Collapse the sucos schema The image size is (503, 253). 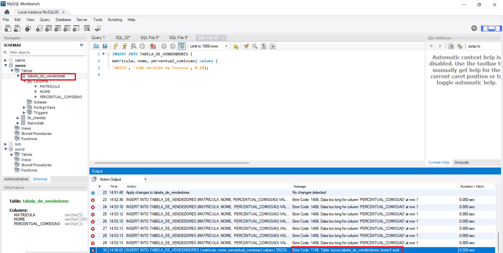point(6,65)
